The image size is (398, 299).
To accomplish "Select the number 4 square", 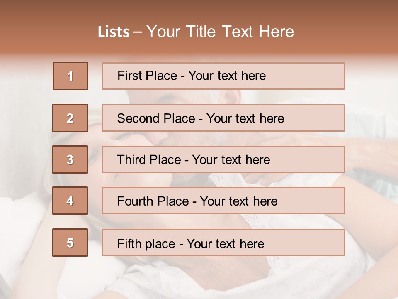I will (x=70, y=201).
